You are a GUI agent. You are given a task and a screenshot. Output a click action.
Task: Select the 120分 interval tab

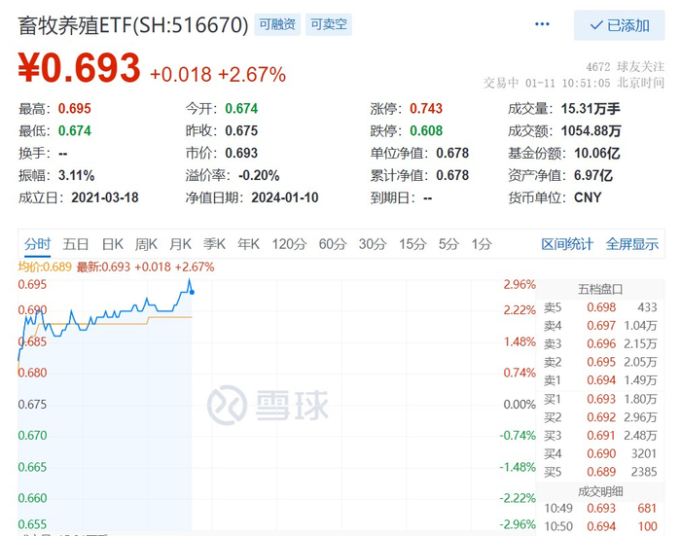click(x=289, y=244)
